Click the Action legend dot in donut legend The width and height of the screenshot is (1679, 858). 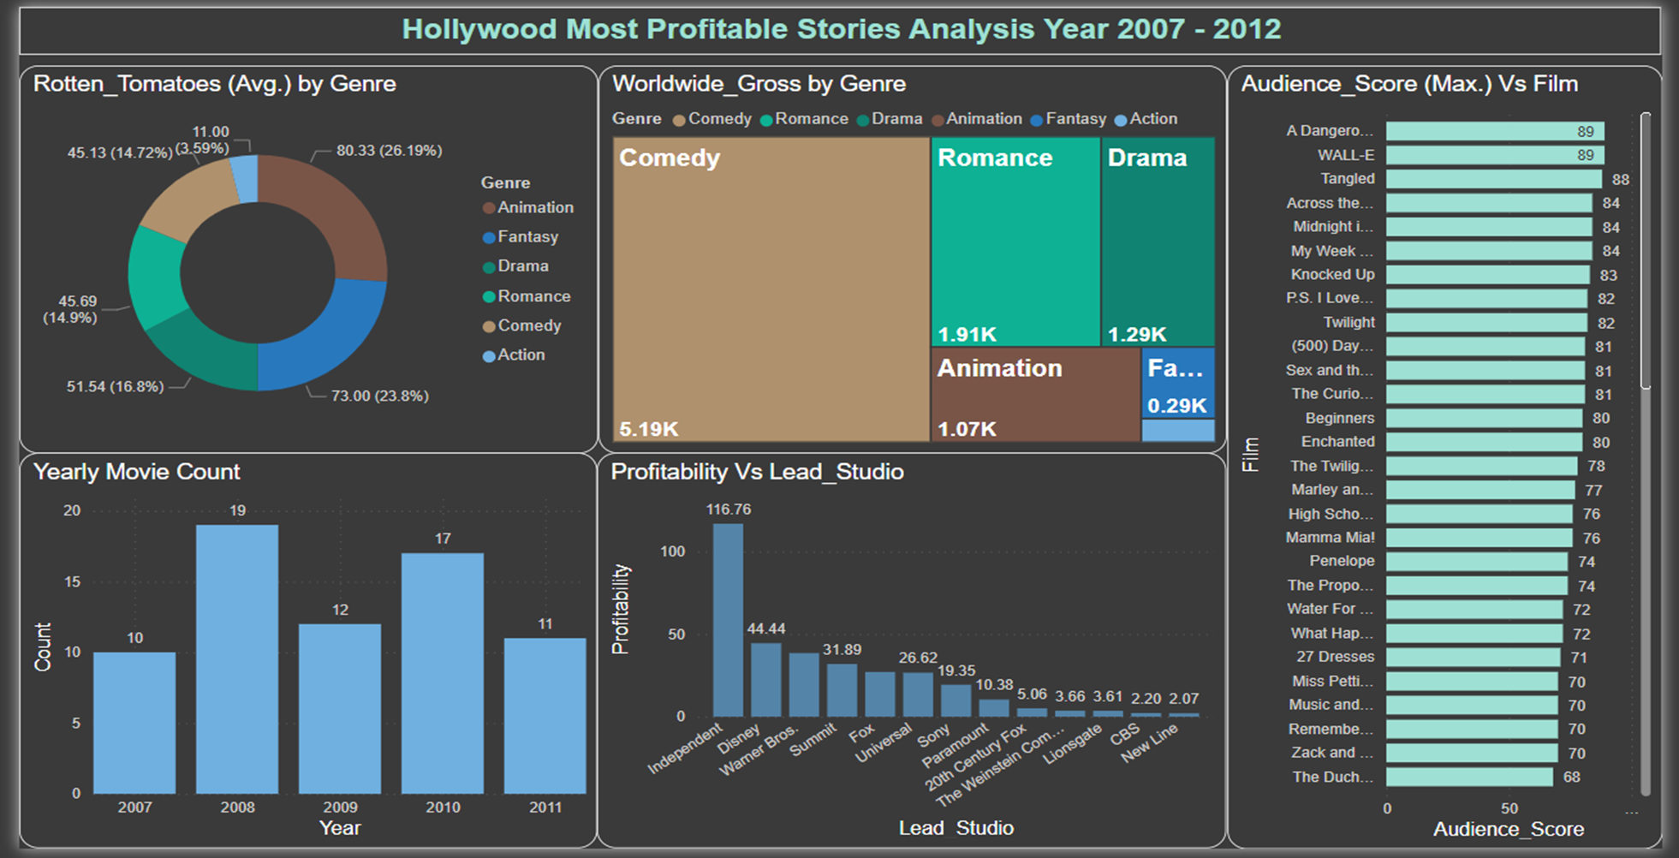click(x=488, y=355)
